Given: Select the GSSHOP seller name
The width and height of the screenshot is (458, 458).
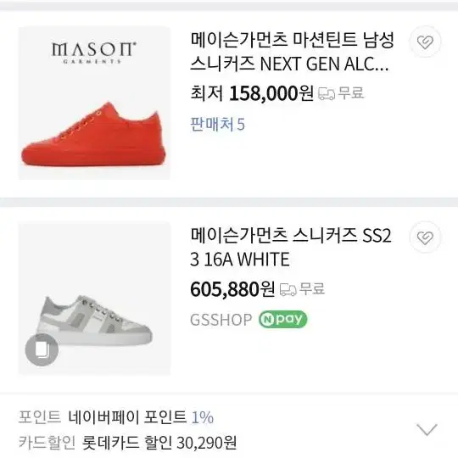Looking at the screenshot, I should [221, 320].
